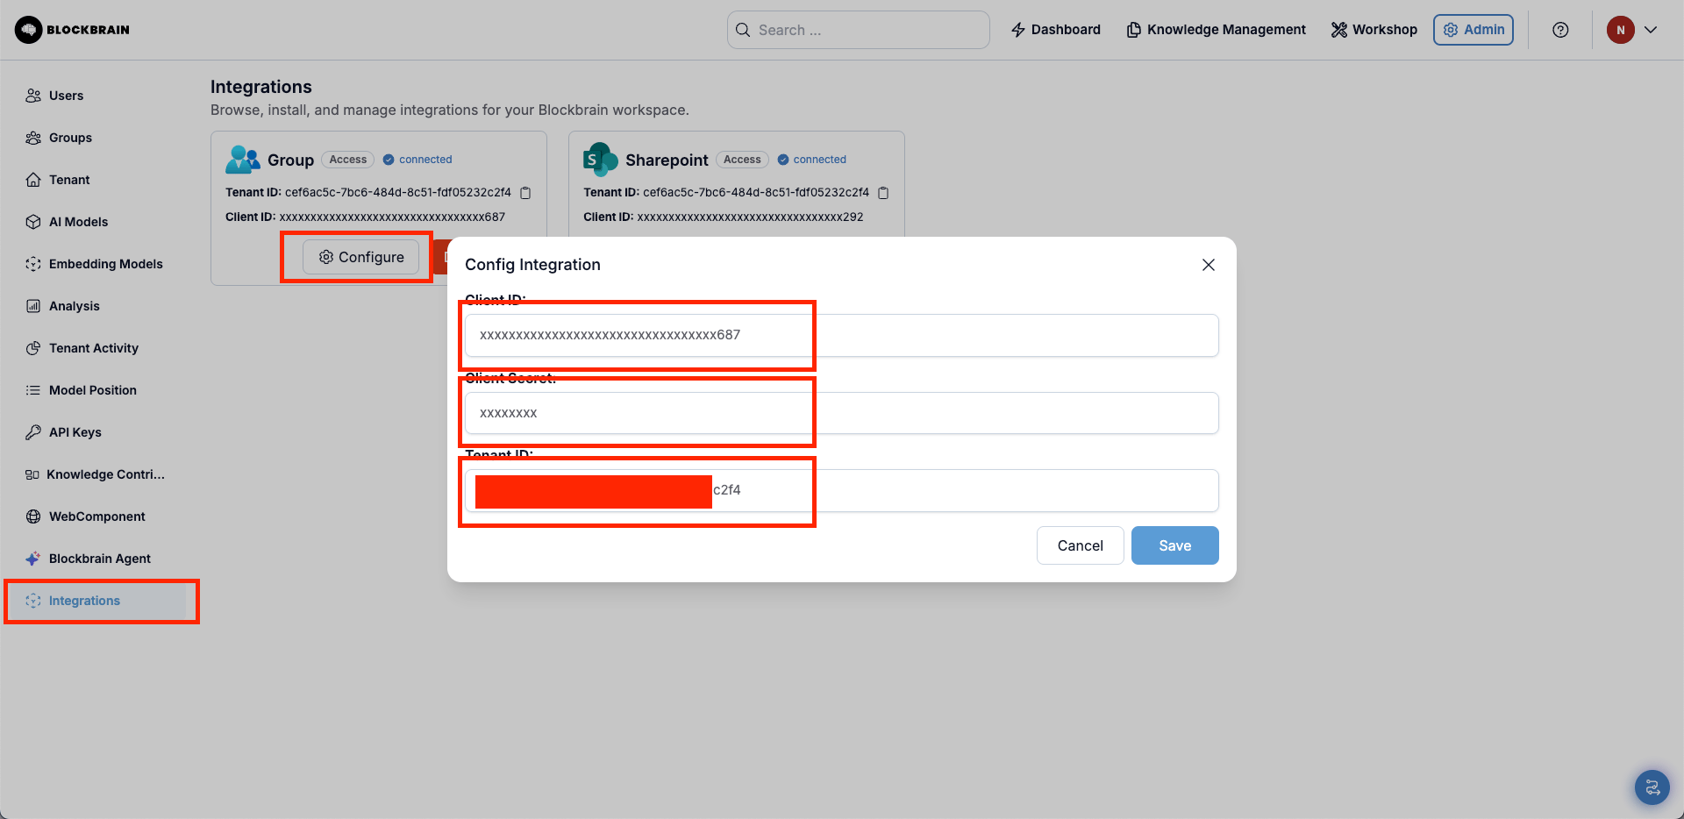
Task: Open the Dashboard tab in top navigation
Action: coord(1056,30)
